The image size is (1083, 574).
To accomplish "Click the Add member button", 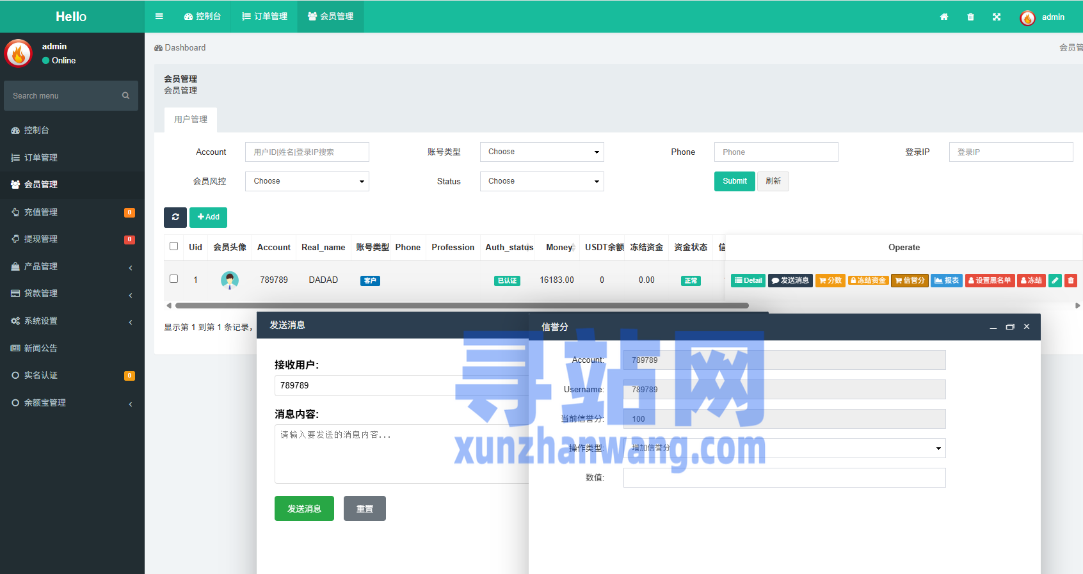I will (x=208, y=217).
